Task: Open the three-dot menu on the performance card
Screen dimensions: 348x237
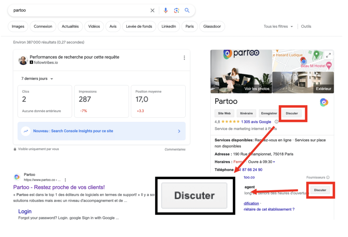Action: click(x=184, y=58)
